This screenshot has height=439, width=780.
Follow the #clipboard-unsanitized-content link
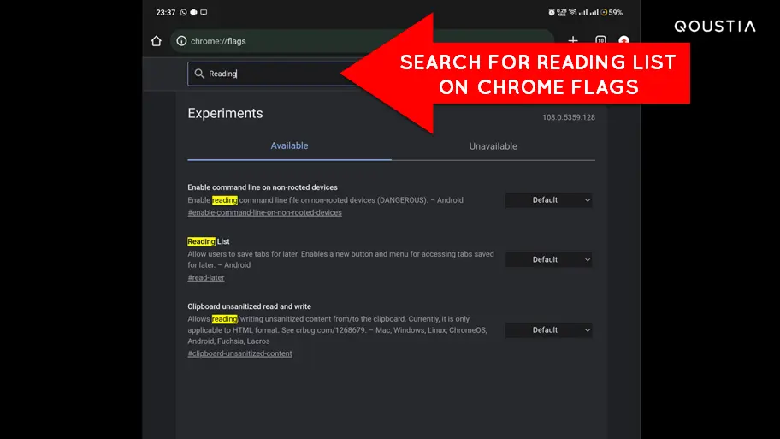tap(239, 353)
